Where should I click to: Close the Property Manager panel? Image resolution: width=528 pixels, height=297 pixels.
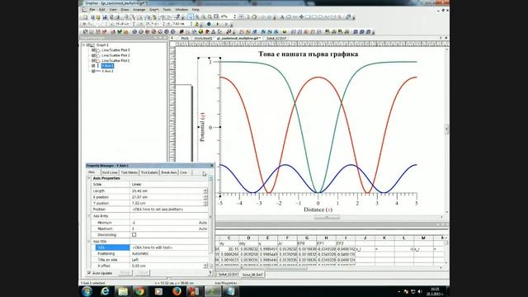pyautogui.click(x=211, y=165)
